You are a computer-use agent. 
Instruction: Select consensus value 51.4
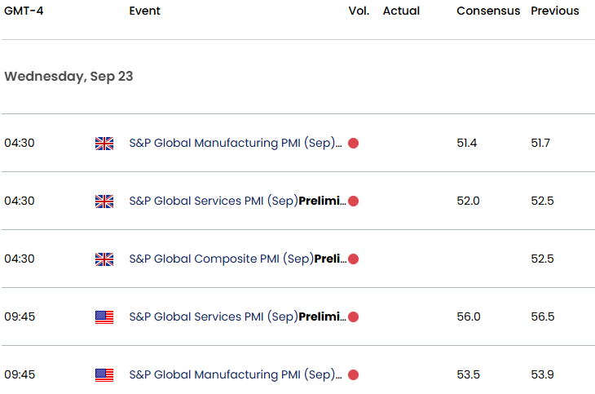tap(467, 143)
